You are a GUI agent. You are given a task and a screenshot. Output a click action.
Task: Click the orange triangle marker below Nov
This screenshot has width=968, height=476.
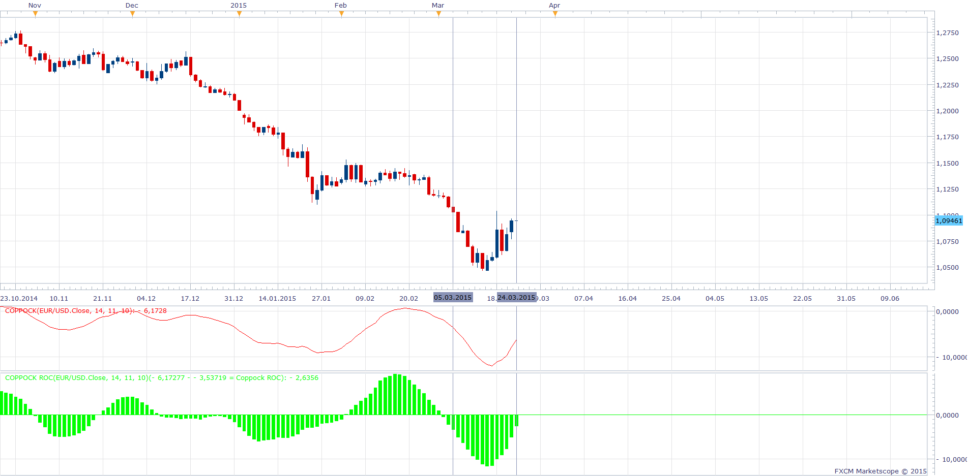pos(35,14)
